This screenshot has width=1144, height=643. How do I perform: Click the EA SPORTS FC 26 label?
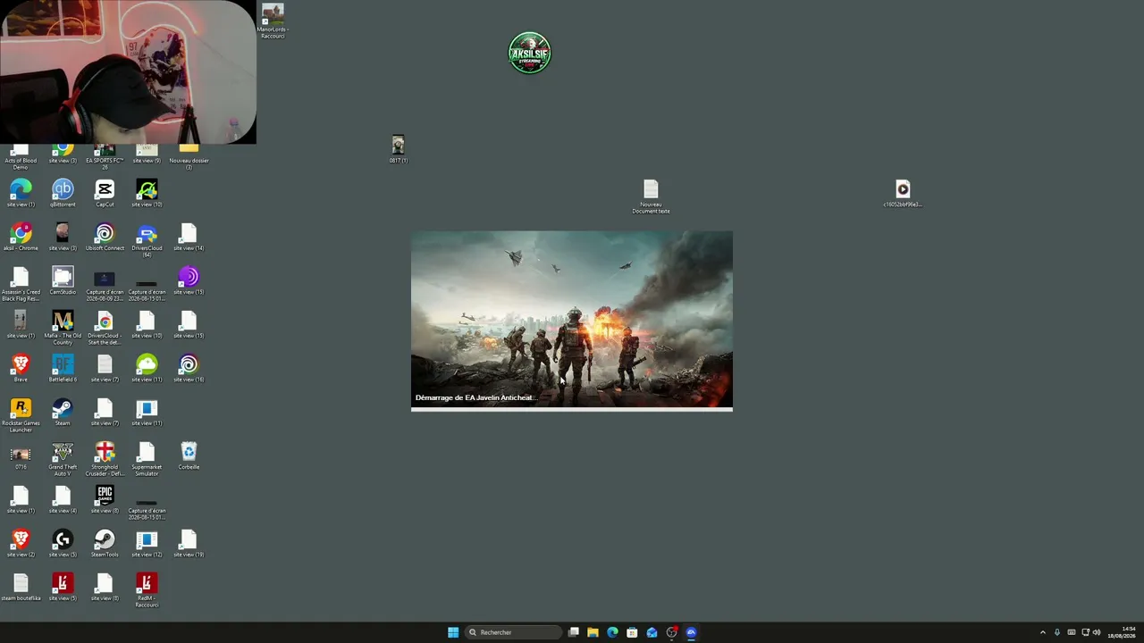(x=105, y=163)
